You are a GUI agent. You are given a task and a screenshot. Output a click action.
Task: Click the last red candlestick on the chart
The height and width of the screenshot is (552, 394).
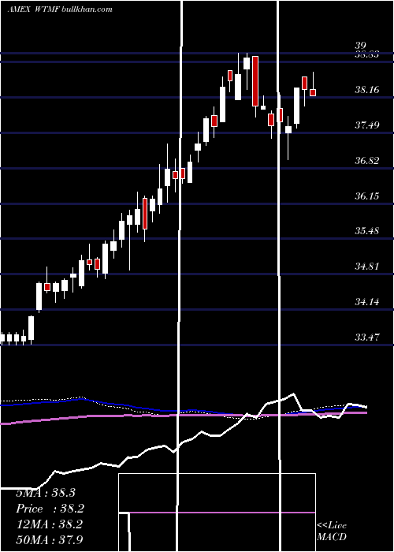[313, 92]
